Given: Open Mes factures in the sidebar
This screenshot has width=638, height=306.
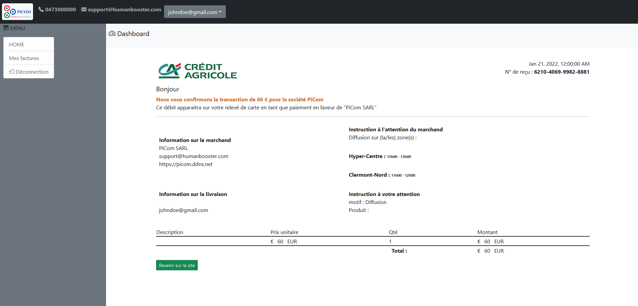Looking at the screenshot, I should pos(24,58).
